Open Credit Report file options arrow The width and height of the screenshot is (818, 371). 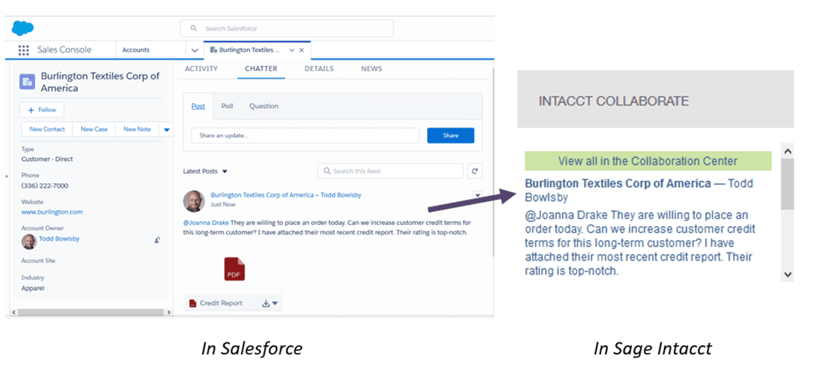[x=275, y=303]
